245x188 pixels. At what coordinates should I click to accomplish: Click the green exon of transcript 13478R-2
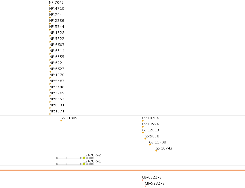click(84, 158)
